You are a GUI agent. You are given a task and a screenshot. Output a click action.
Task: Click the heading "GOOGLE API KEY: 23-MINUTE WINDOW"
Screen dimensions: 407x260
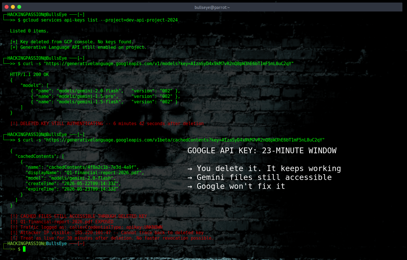[262, 151]
